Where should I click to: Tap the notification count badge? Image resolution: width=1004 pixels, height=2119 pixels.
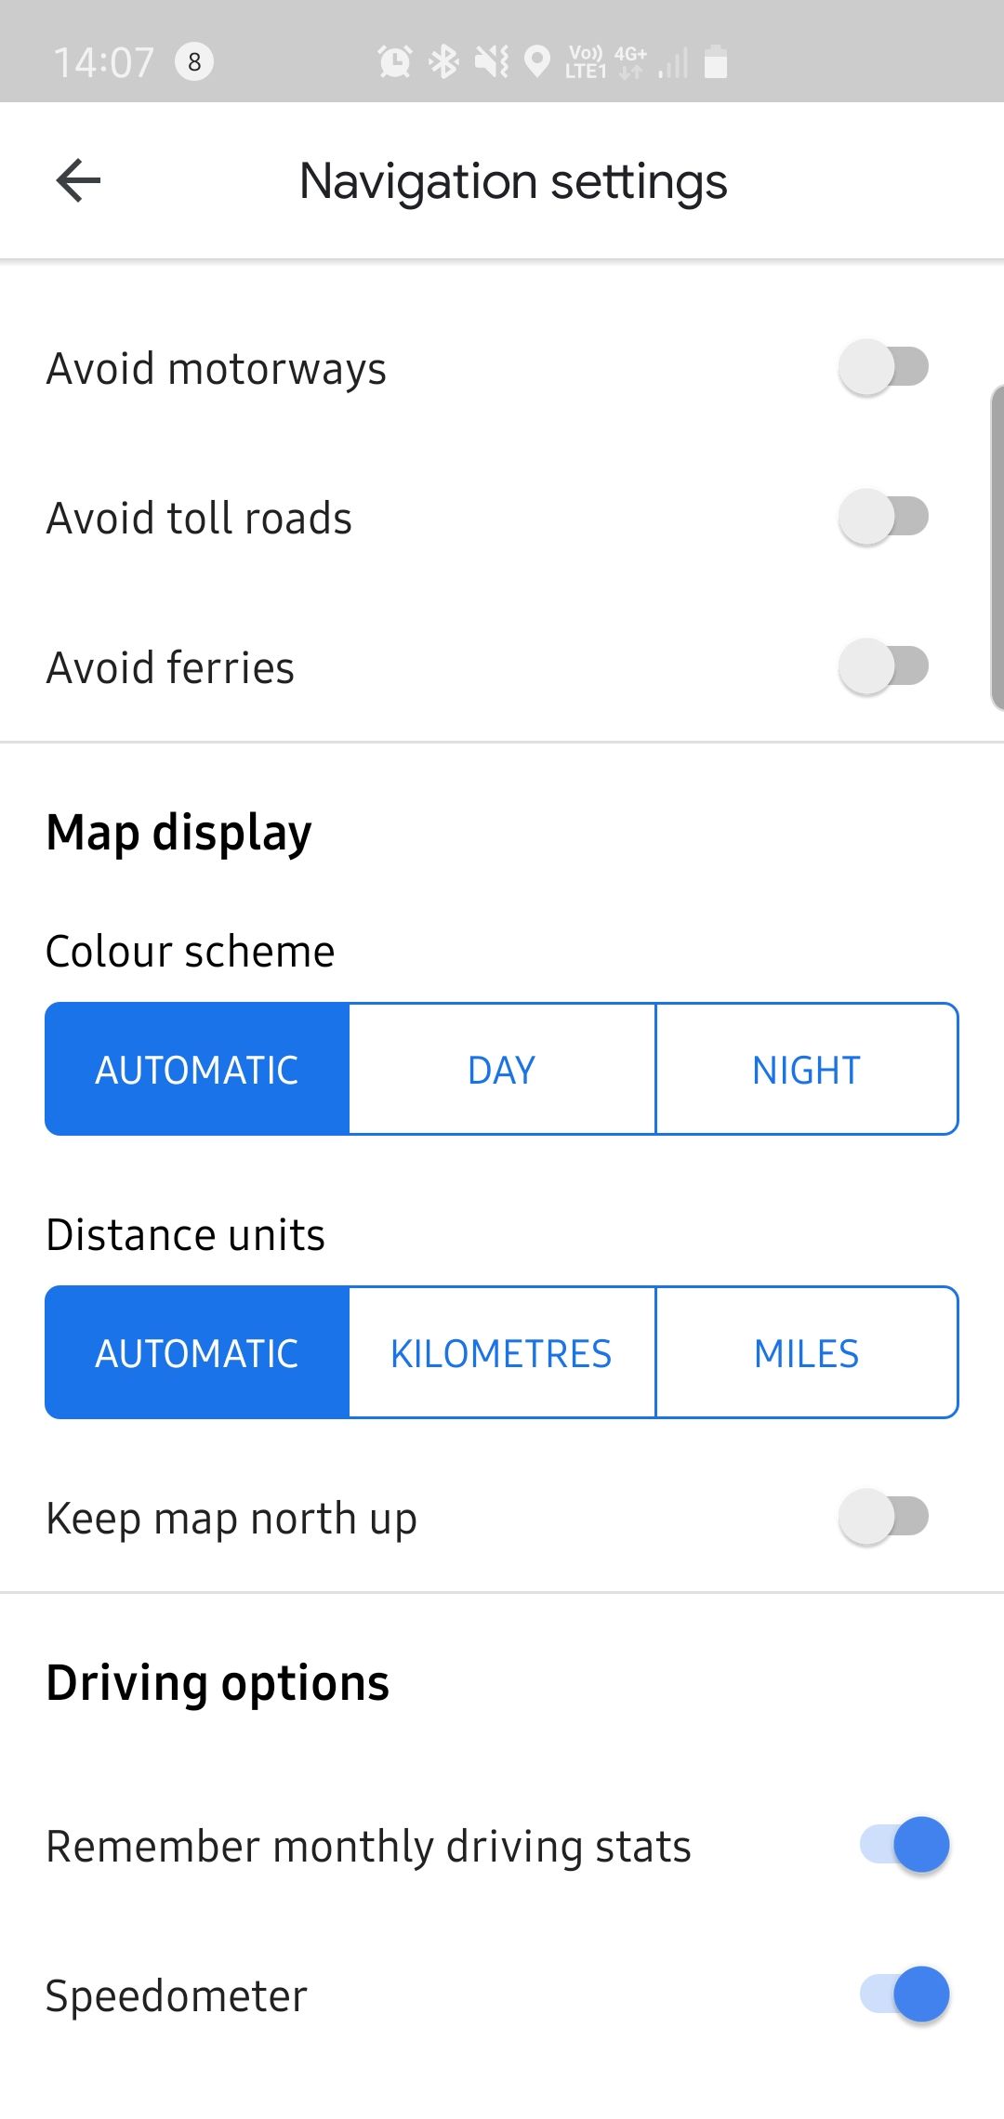(194, 62)
